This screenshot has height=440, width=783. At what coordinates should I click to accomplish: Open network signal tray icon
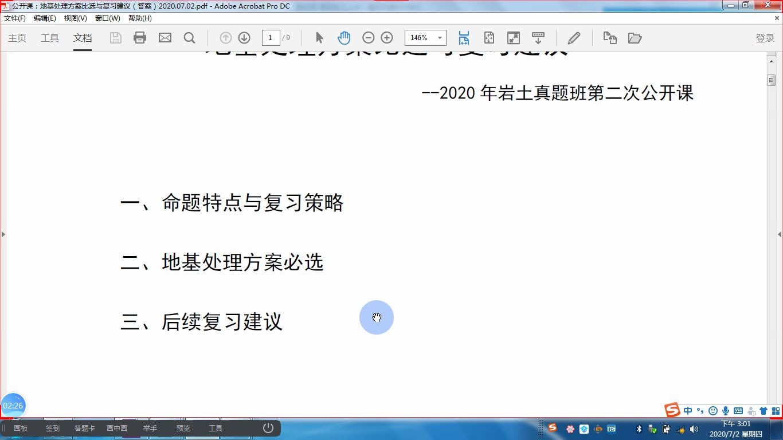(680, 429)
